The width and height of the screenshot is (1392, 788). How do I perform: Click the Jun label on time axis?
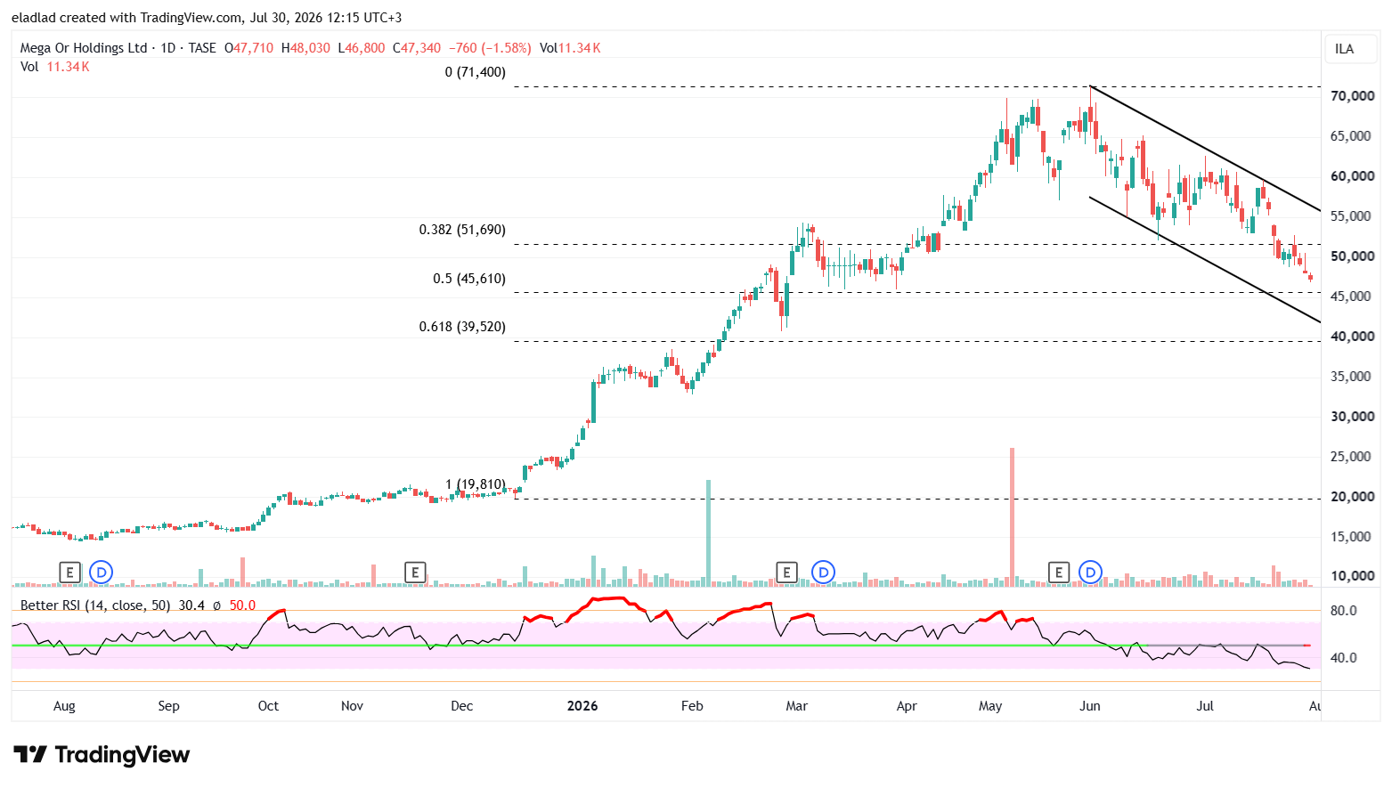pyautogui.click(x=1090, y=706)
